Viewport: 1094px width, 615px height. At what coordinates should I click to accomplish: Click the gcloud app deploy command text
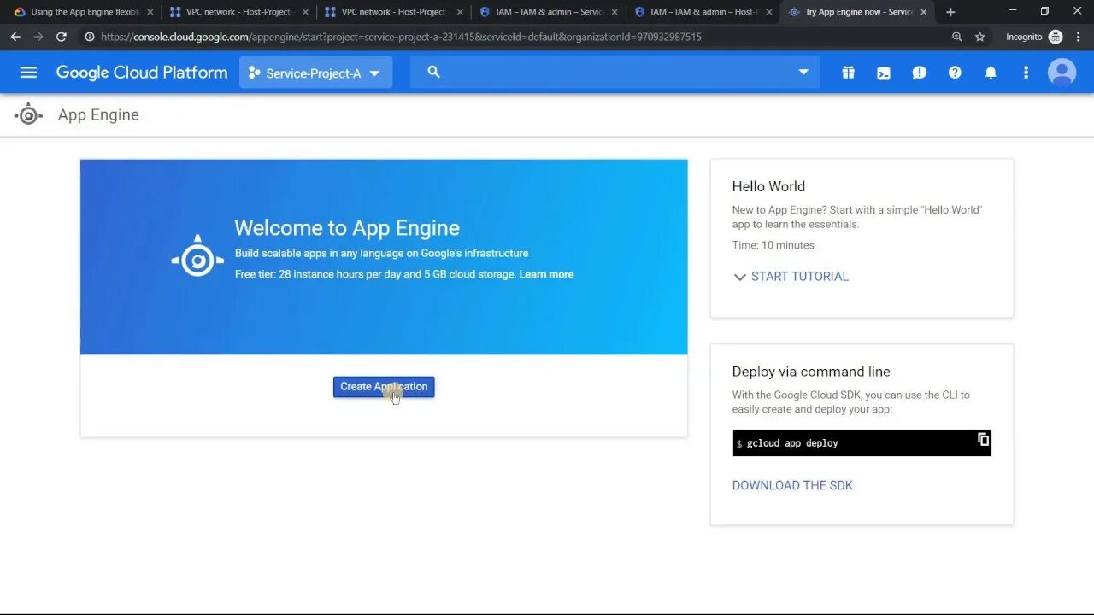(x=792, y=443)
